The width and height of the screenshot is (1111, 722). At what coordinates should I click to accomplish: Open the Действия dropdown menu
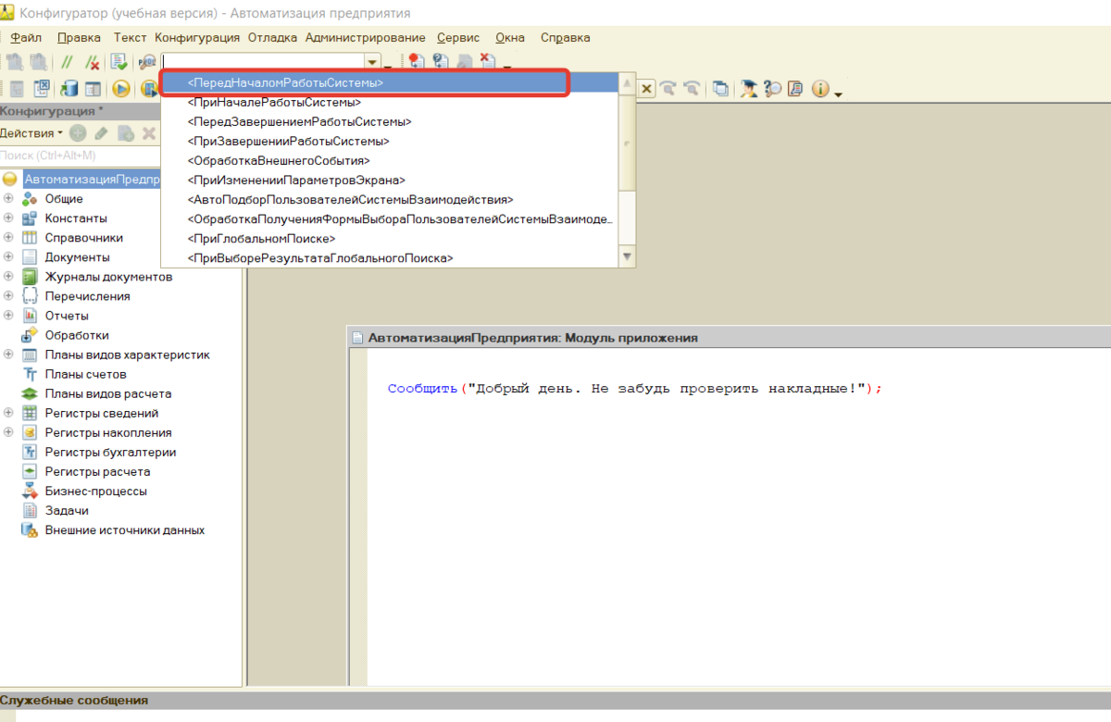click(x=32, y=133)
